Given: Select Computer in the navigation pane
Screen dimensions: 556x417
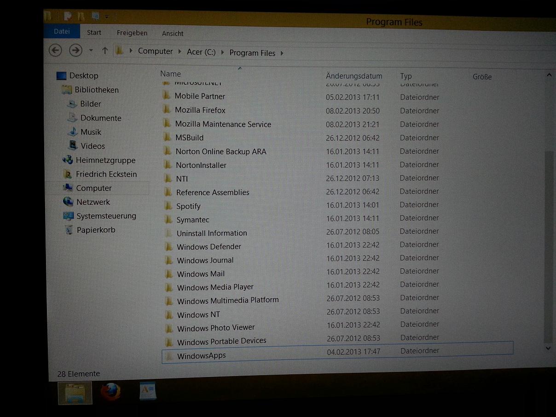Looking at the screenshot, I should coord(93,188).
